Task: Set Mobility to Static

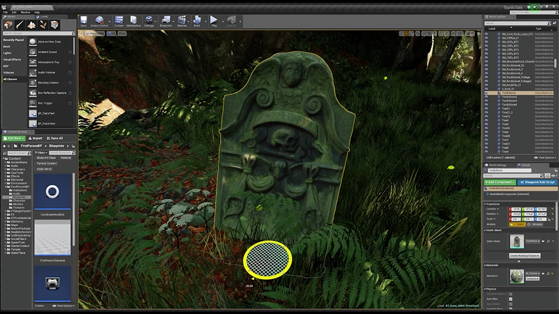Action: tap(518, 225)
